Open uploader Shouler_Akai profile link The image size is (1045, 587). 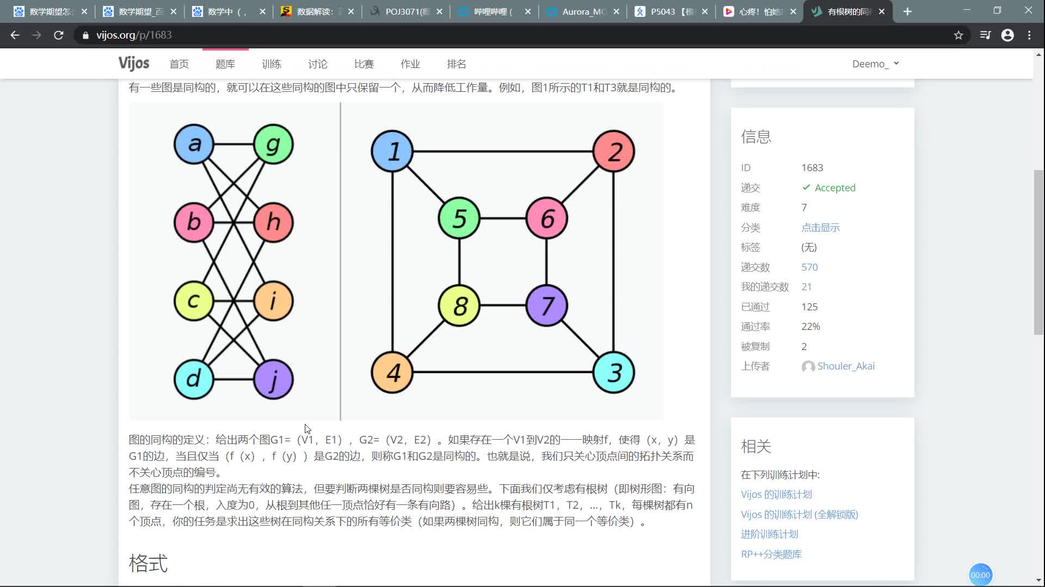845,366
